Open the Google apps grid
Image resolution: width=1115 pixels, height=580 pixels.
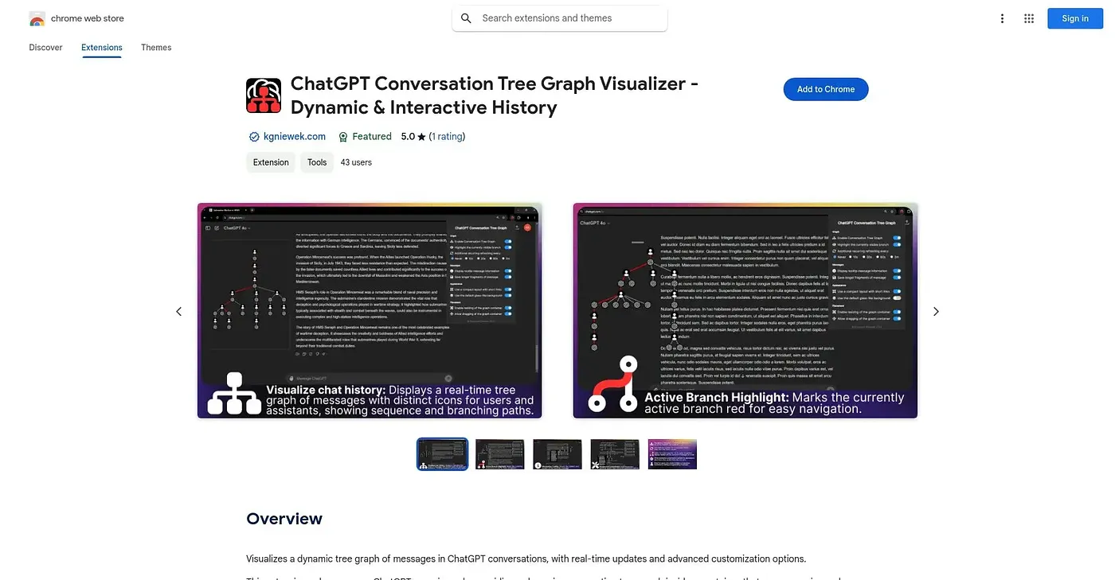click(1029, 18)
